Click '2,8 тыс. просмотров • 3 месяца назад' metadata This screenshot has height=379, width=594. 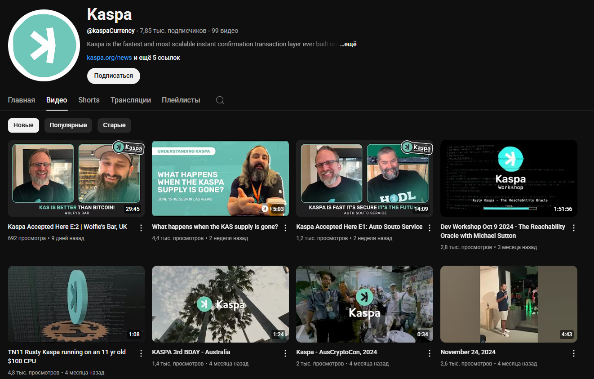pos(489,247)
